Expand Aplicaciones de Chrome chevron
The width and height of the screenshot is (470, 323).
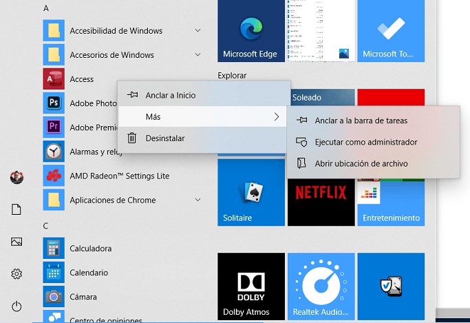point(197,200)
